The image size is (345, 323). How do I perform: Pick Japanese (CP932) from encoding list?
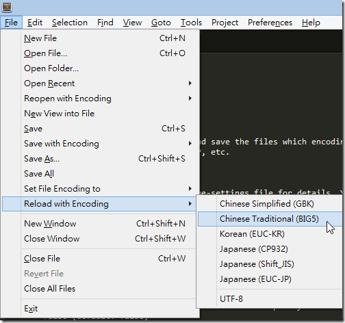point(270,249)
